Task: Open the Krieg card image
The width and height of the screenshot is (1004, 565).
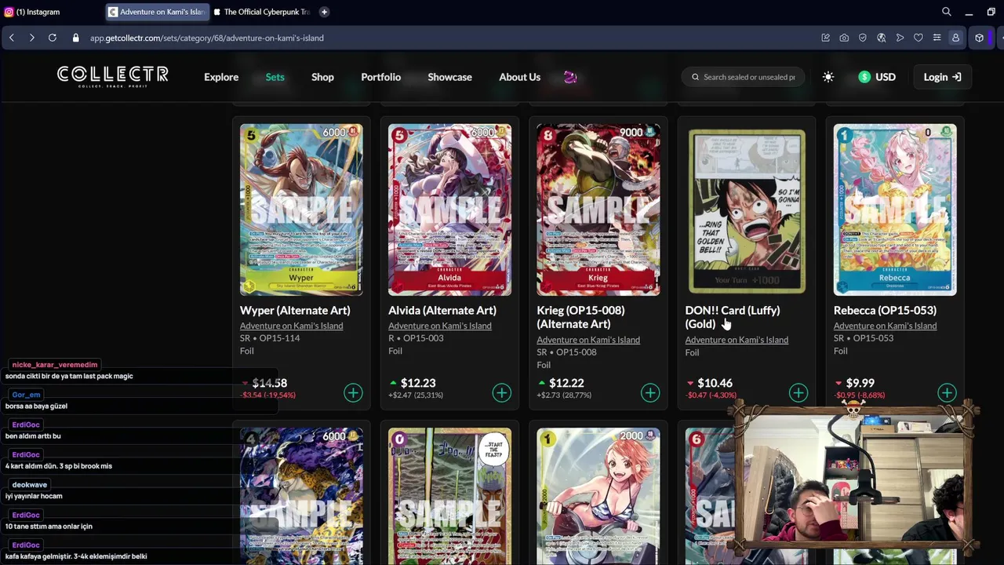Action: [x=598, y=210]
